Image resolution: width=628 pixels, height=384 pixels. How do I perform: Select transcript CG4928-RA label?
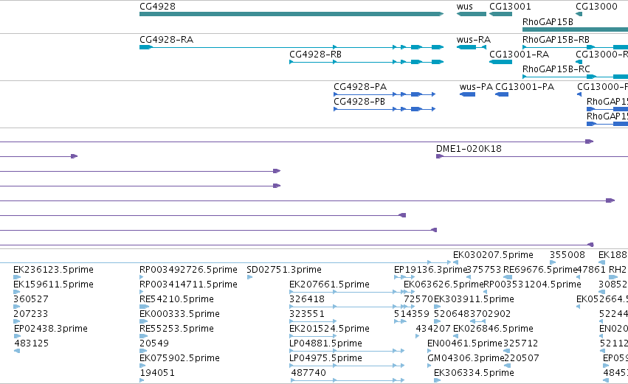coord(166,40)
